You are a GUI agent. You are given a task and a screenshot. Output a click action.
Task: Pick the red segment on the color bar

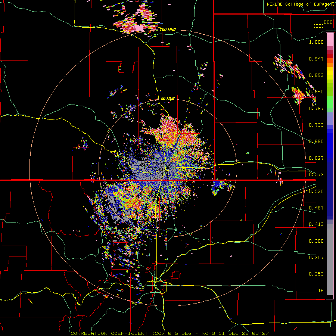pyautogui.click(x=330, y=56)
